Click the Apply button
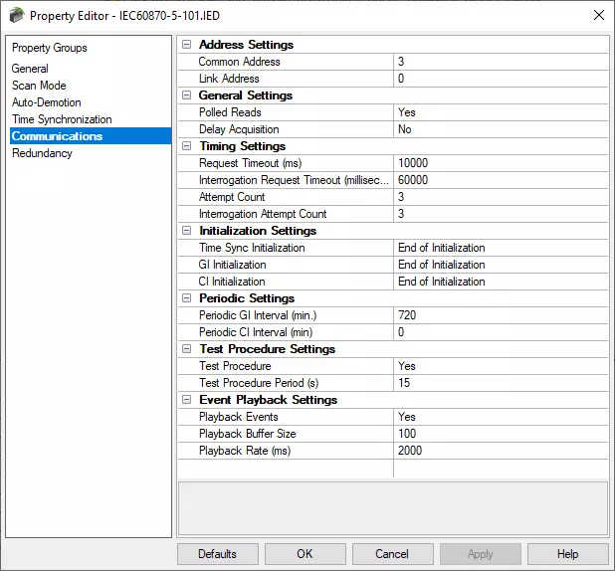 [481, 554]
